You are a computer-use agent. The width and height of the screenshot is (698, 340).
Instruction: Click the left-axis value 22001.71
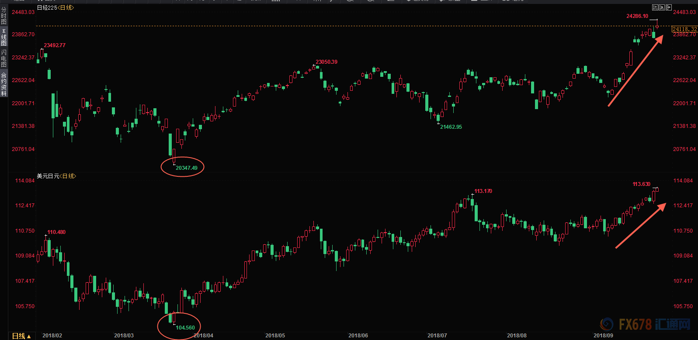[23, 103]
